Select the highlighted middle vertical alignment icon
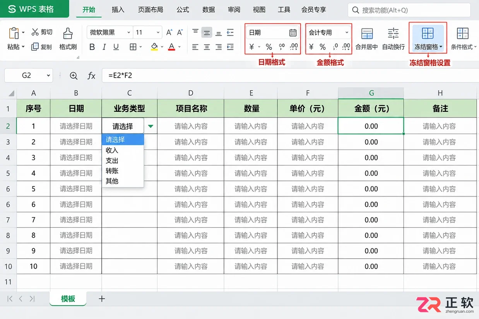Screen dimensions: 479x319 [207, 33]
